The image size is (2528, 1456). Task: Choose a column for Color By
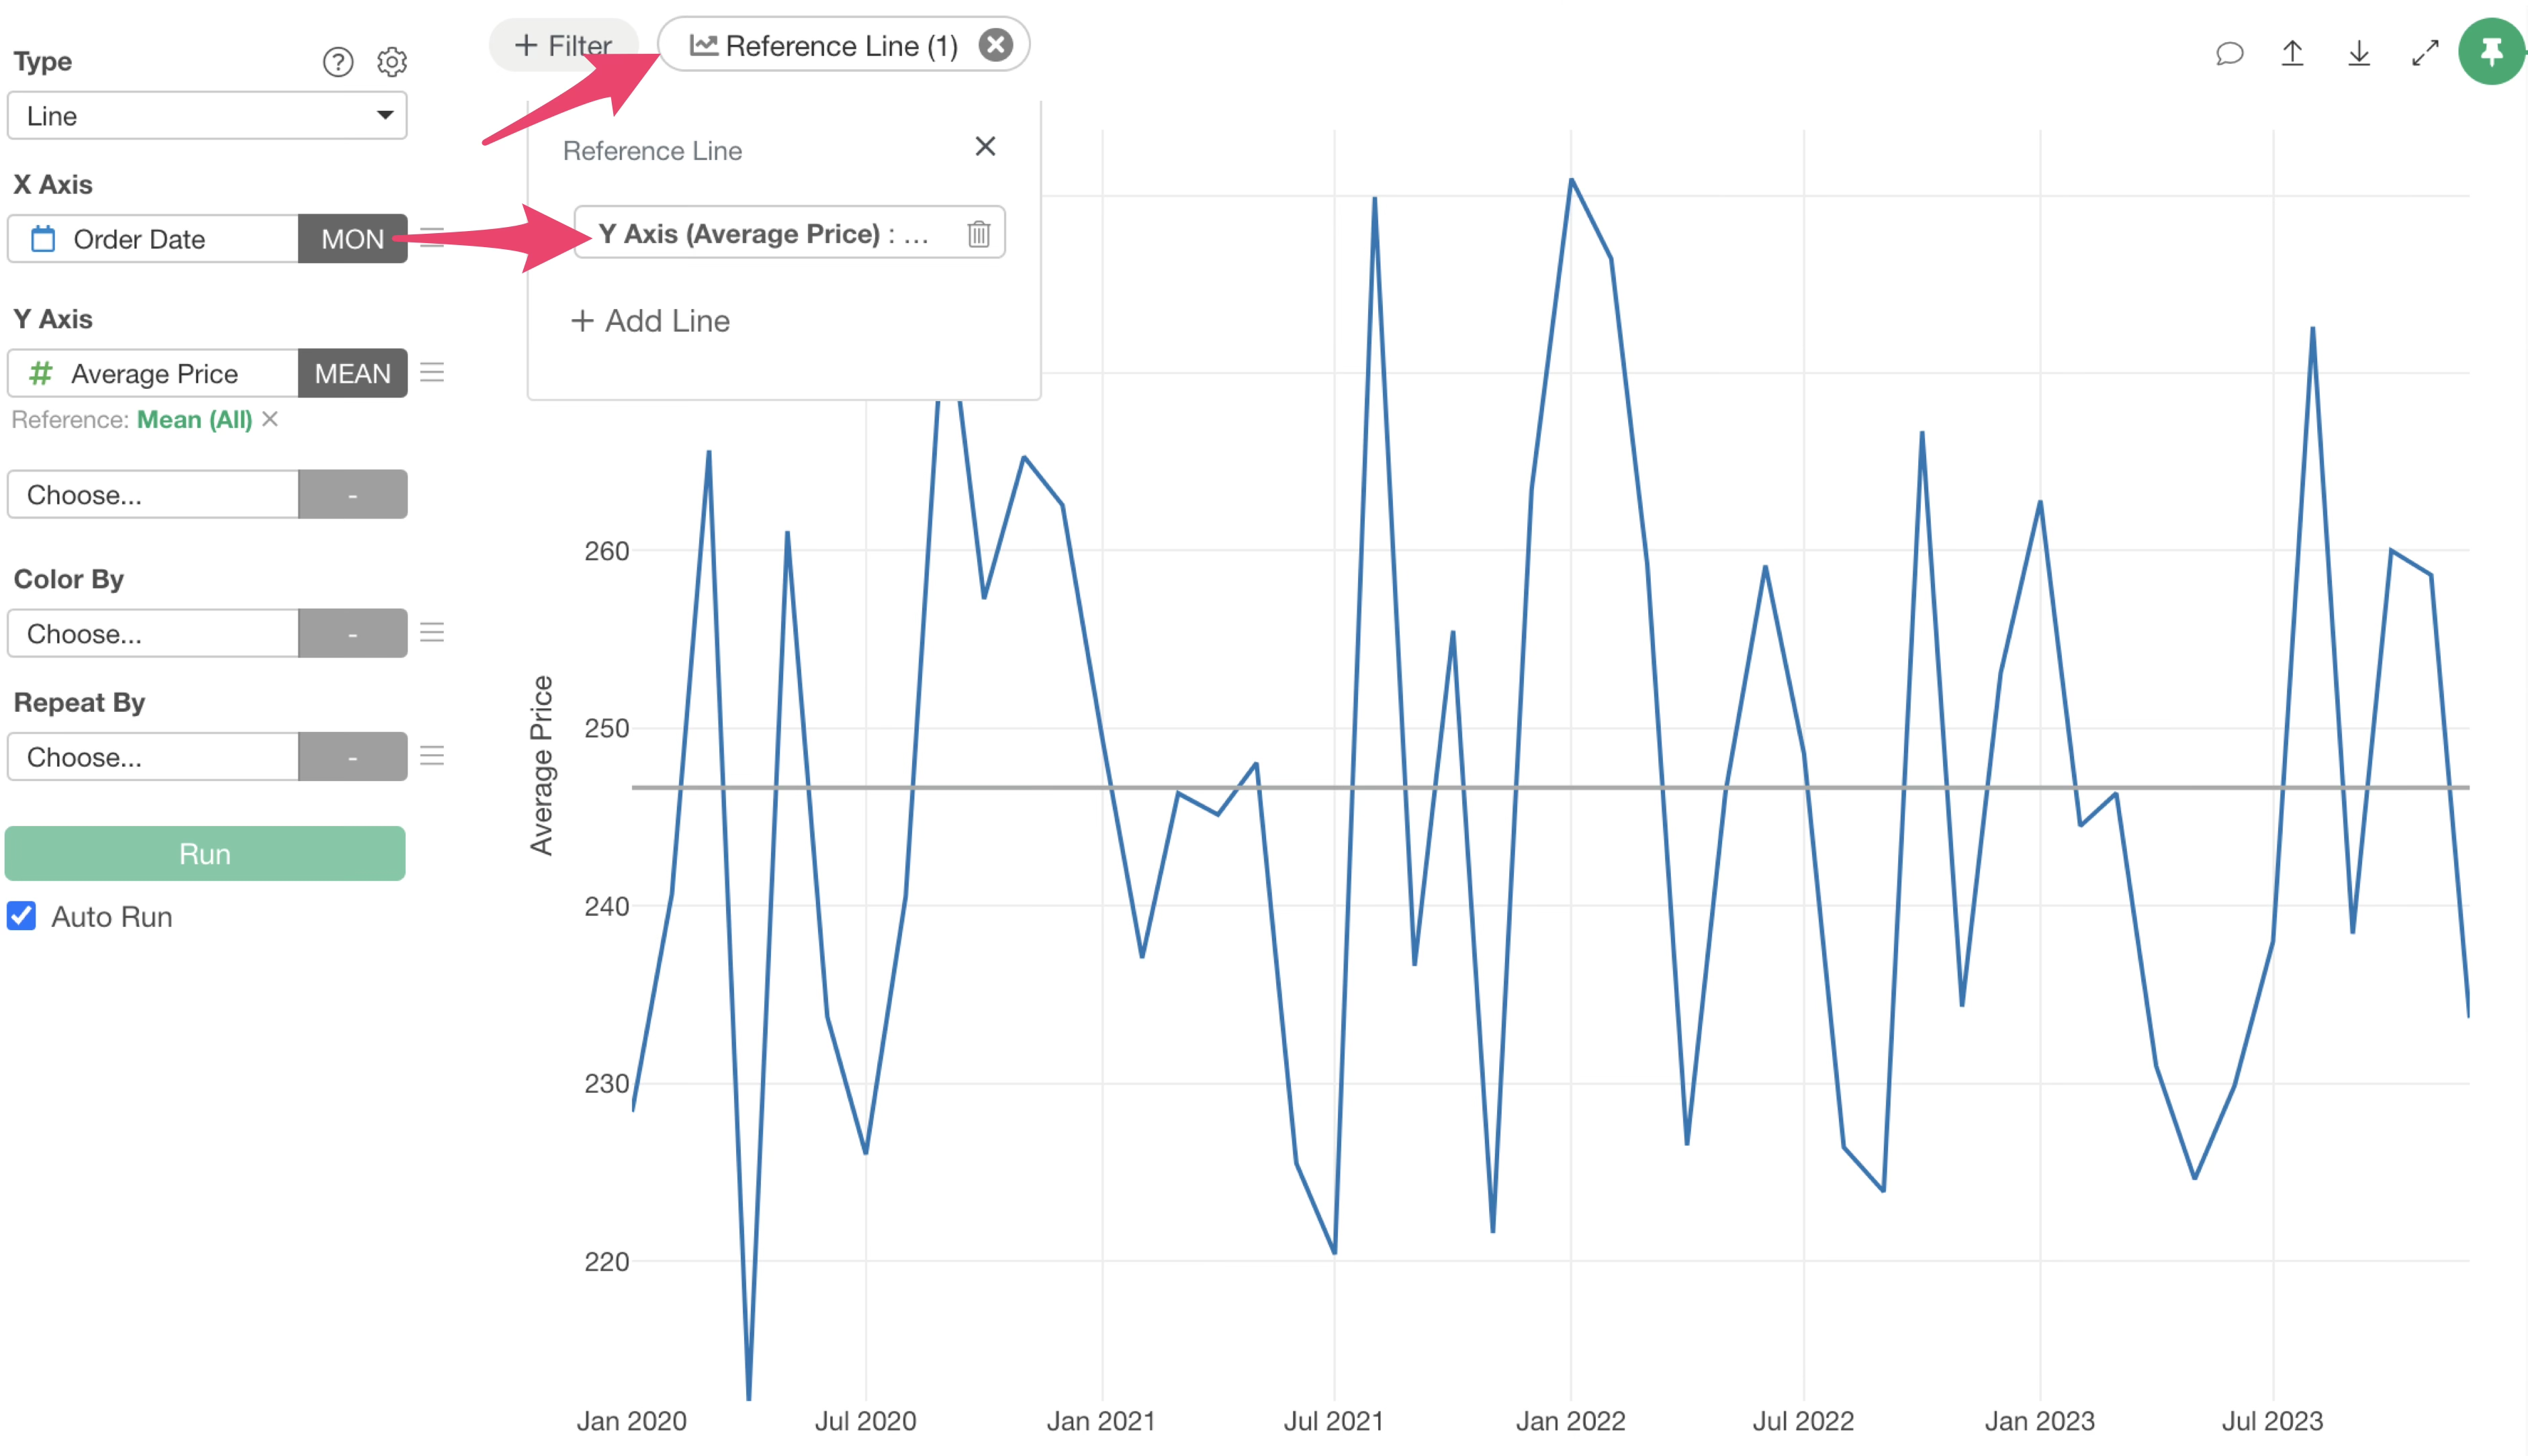(x=153, y=633)
